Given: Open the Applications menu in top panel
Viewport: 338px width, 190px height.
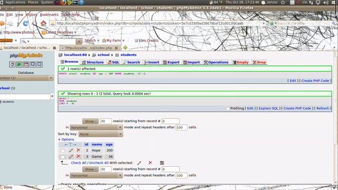Looking at the screenshot, I should point(15,2).
